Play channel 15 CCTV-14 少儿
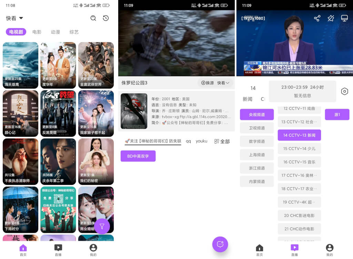 point(299,148)
